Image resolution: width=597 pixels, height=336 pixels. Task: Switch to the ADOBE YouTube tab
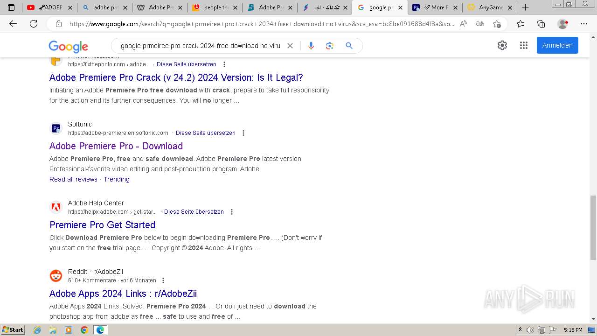click(x=50, y=7)
